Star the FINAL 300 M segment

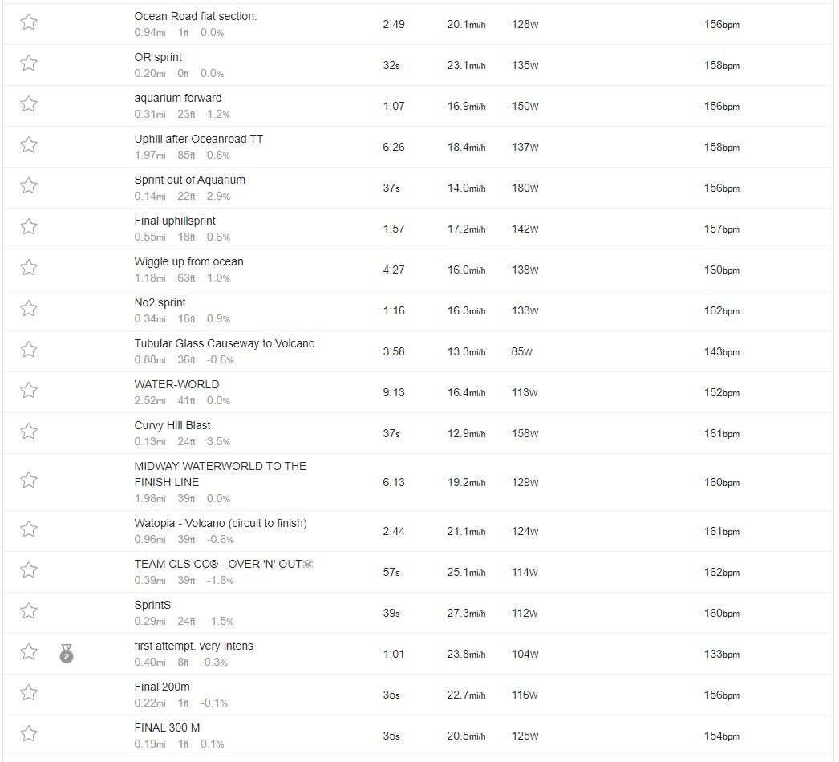[29, 734]
